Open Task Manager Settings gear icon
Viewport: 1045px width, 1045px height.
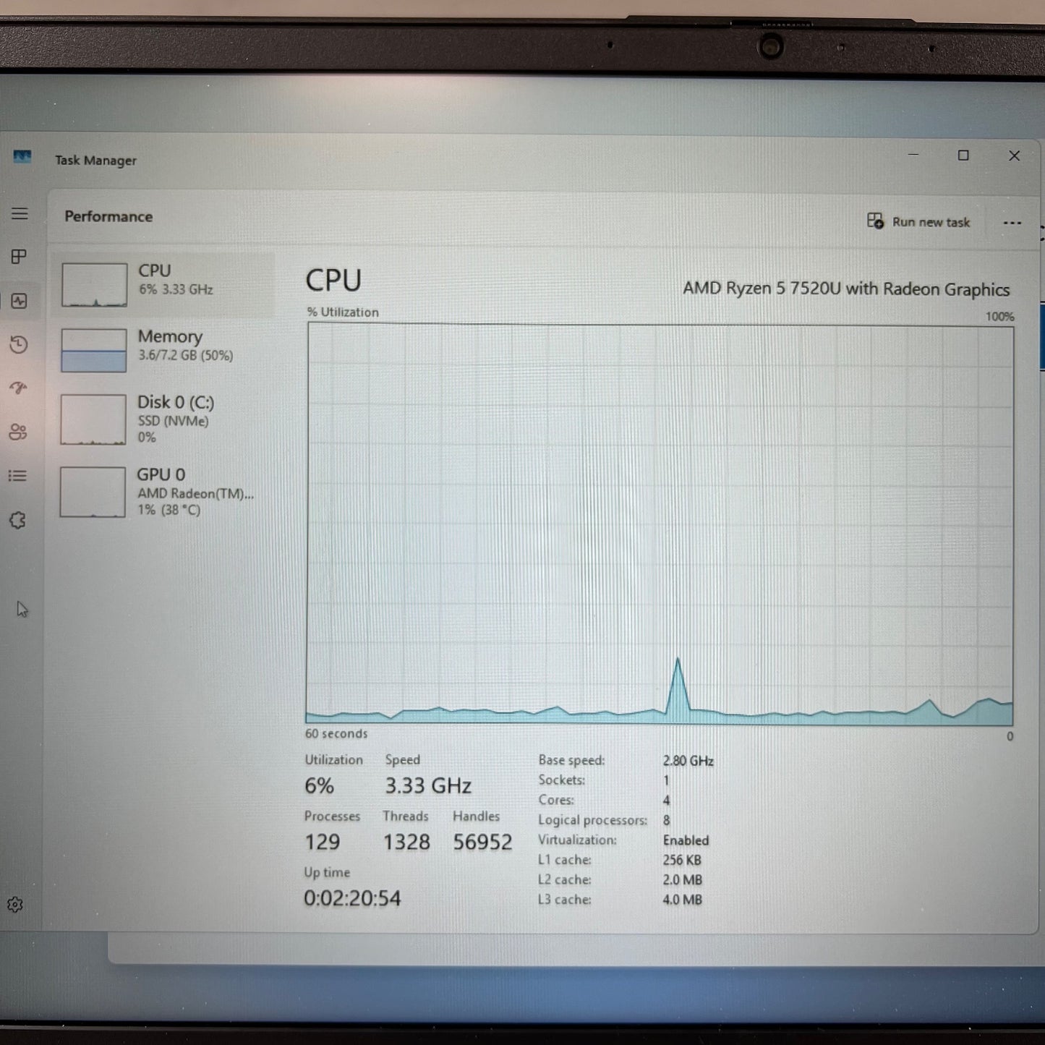[x=15, y=905]
